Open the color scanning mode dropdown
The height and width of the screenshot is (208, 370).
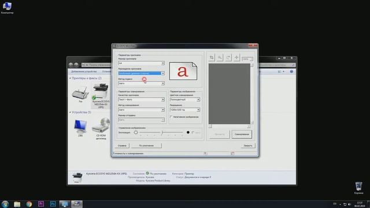coord(185,99)
